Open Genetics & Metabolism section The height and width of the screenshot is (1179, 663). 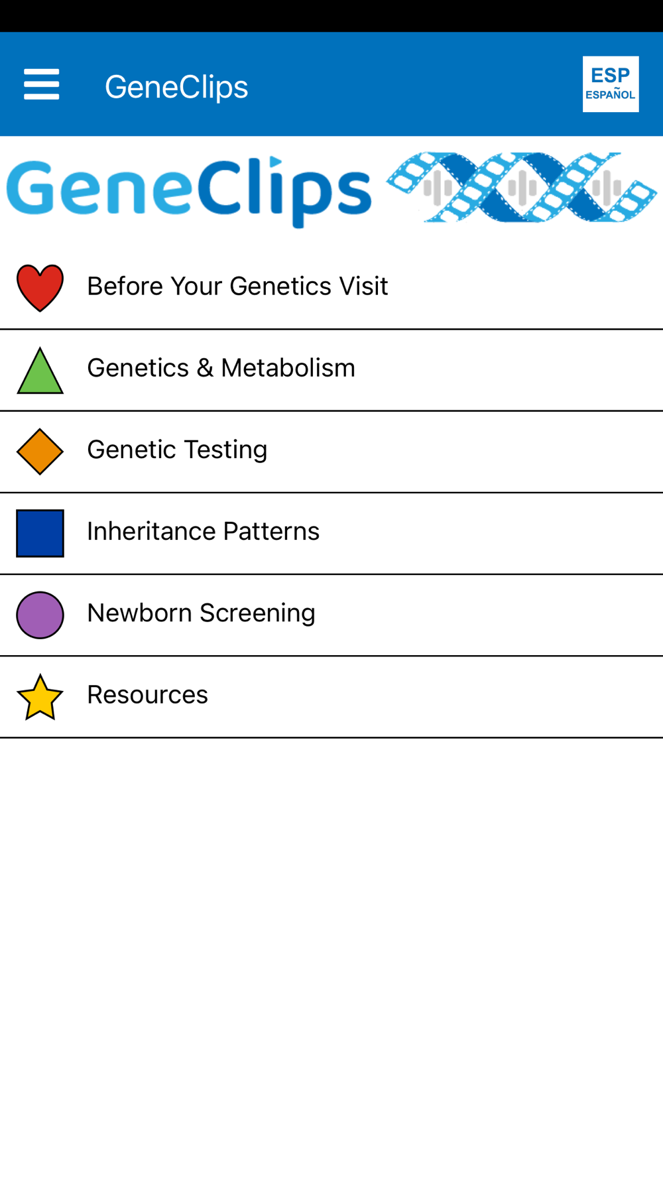click(221, 368)
